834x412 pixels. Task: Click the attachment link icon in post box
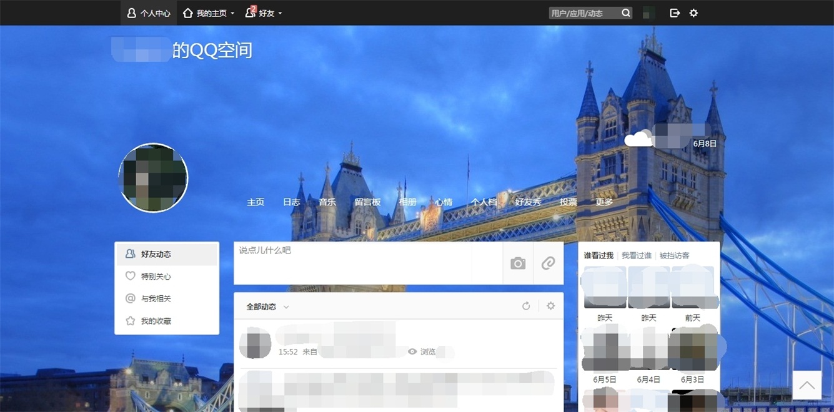pyautogui.click(x=549, y=263)
